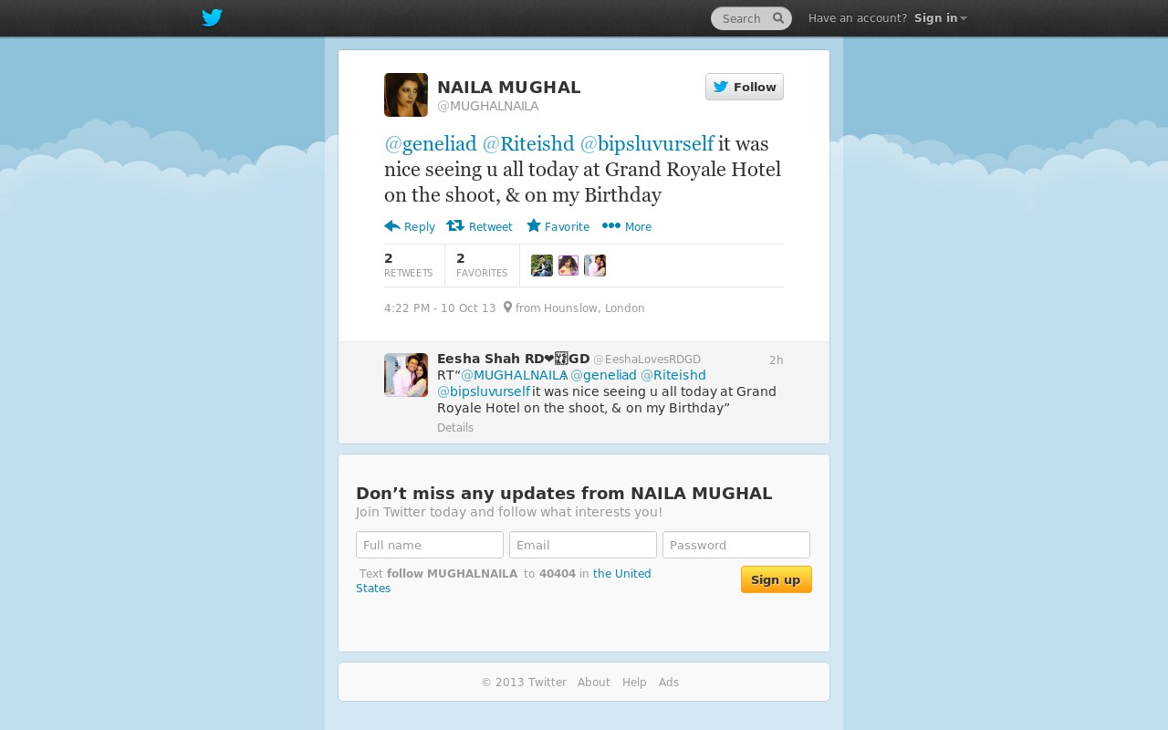This screenshot has height=730, width=1168.
Task: Open @bipsluvurself mention in the reply
Action: pyautogui.click(x=484, y=391)
